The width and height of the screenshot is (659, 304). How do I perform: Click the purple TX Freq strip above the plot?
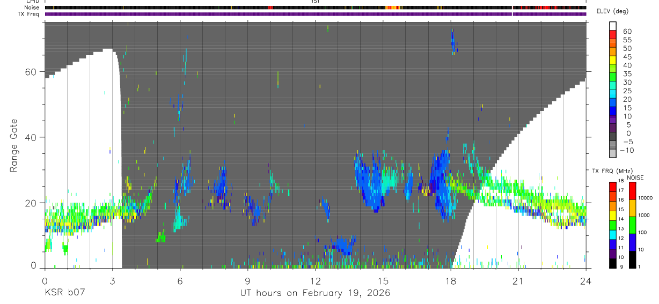point(315,14)
